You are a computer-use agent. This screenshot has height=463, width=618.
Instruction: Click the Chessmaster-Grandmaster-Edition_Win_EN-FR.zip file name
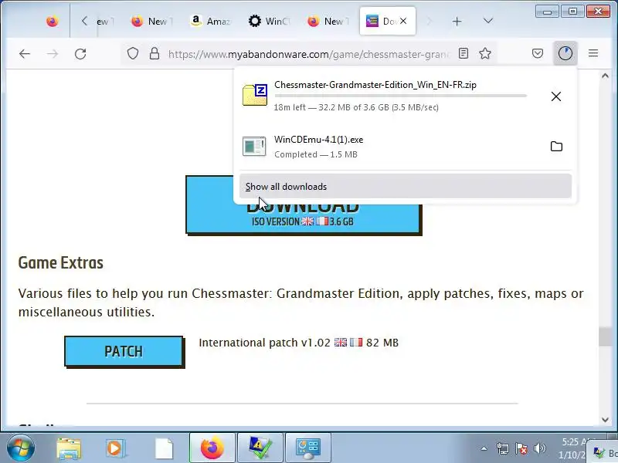375,85
